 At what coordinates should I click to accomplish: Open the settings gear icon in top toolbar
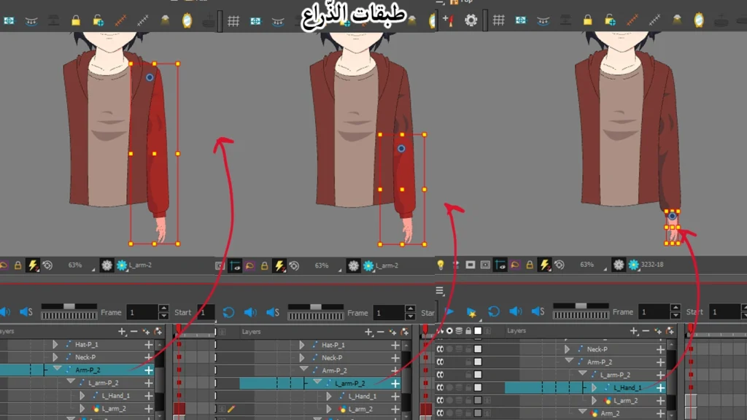click(471, 18)
